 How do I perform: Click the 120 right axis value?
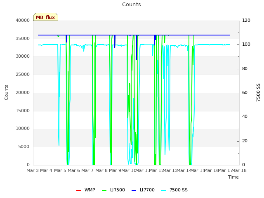click(x=246, y=20)
